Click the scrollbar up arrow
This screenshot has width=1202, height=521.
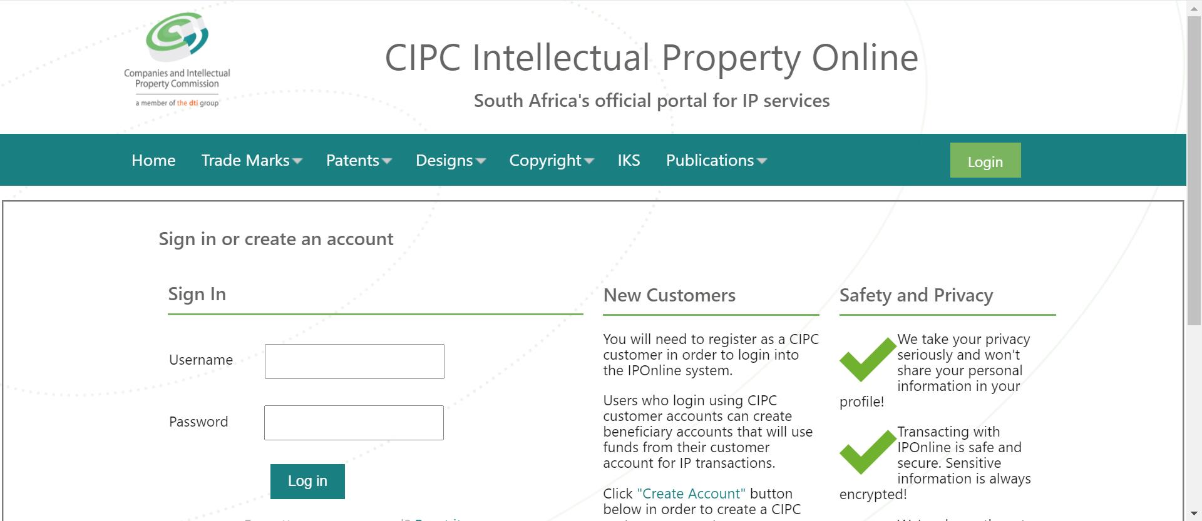(x=1194, y=7)
